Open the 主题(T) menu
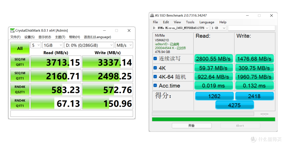284x145 pixels. (60, 37)
